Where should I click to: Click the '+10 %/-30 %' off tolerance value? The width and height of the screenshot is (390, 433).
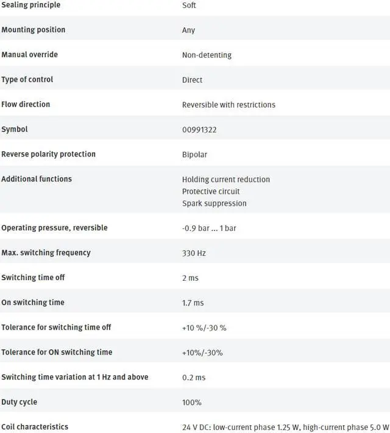[204, 328]
